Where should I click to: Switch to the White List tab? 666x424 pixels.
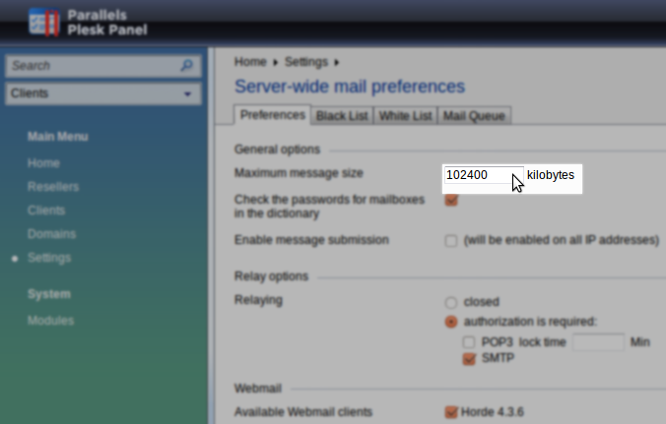coord(405,116)
